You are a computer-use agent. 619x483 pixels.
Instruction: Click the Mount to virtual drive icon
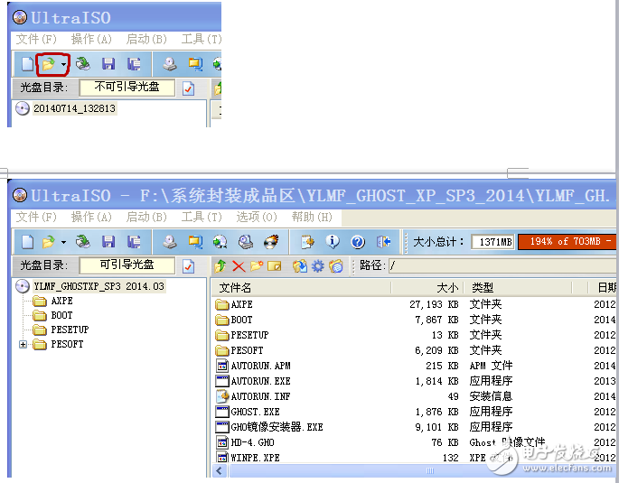pos(246,242)
